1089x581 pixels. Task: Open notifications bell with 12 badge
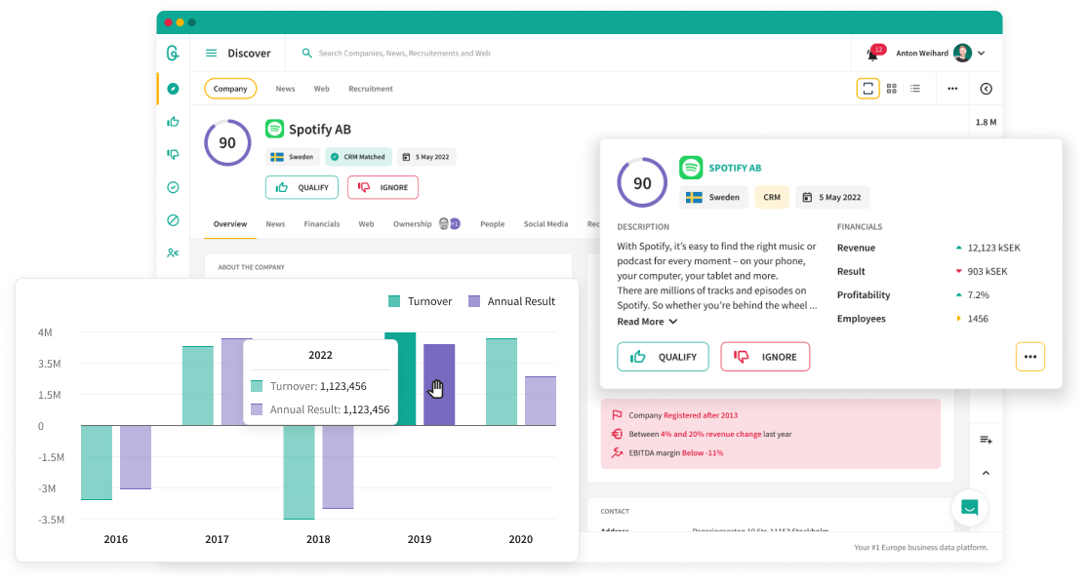(x=874, y=54)
